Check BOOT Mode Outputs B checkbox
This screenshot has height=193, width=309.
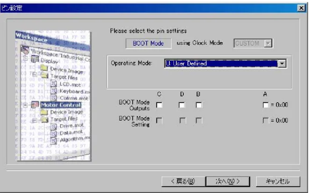tap(199, 105)
